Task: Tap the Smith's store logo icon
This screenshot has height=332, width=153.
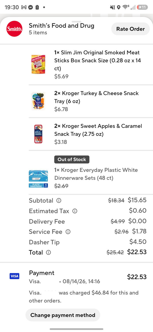Action: 14,29
